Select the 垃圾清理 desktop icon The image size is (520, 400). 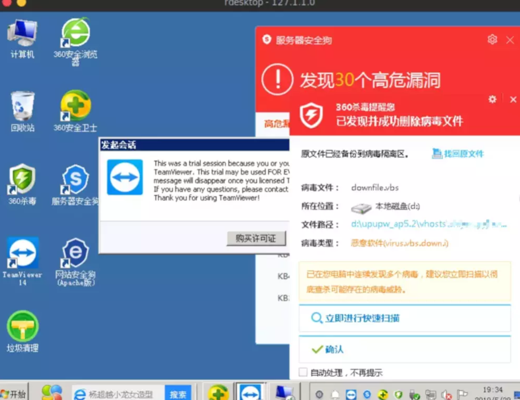tap(22, 332)
